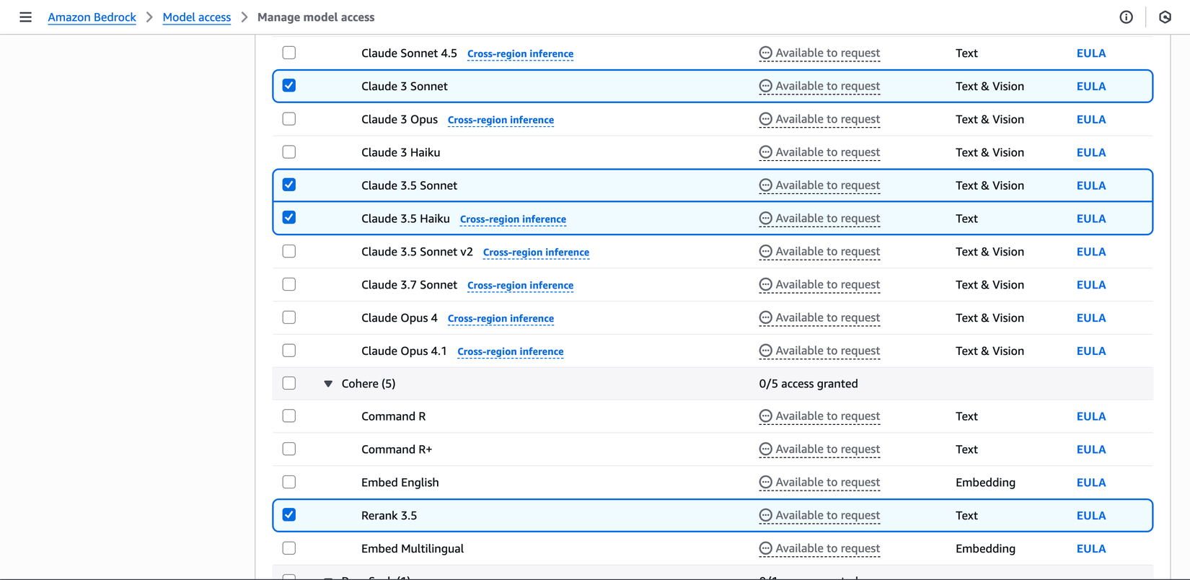Open Cross-region inference for Claude 3.7 Sonnet

(x=520, y=285)
